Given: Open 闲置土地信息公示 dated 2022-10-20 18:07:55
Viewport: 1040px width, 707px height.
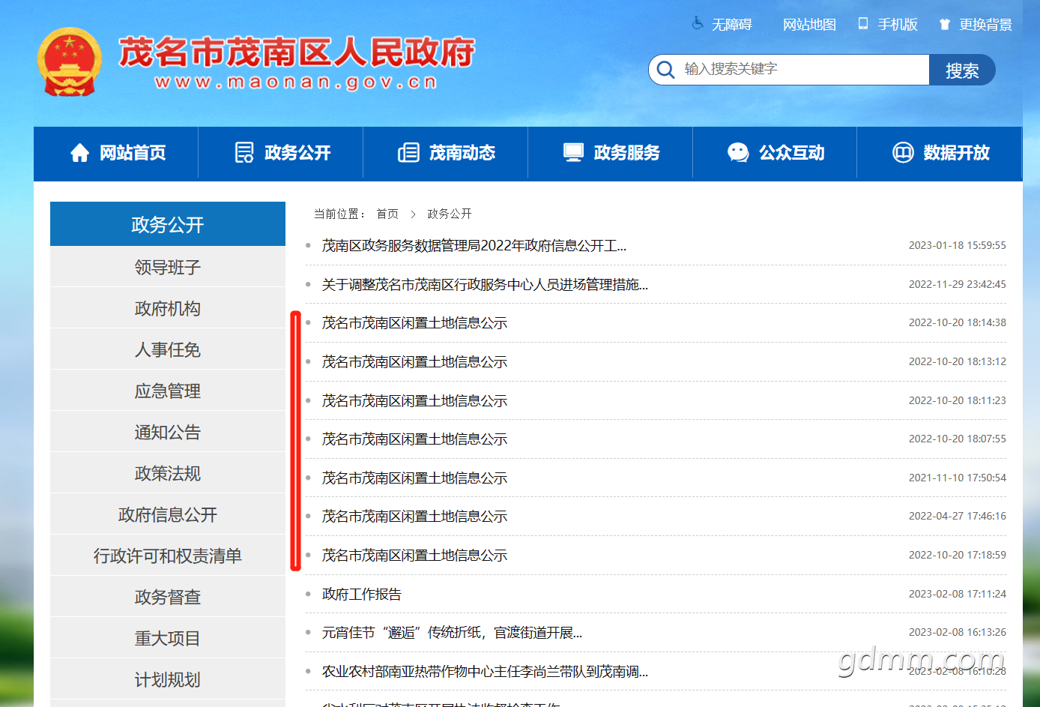Looking at the screenshot, I should 414,439.
